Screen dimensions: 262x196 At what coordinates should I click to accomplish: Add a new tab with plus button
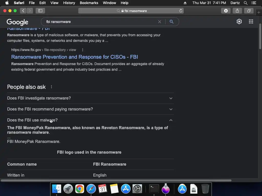(x=259, y=12)
